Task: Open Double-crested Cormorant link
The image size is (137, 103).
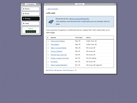Action: tap(60, 58)
